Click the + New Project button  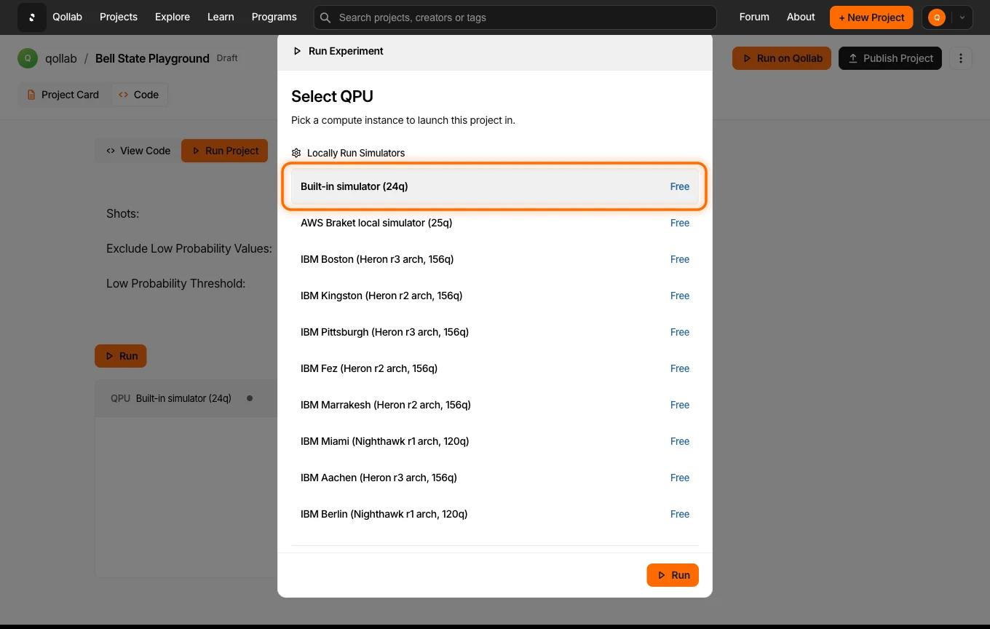click(871, 17)
